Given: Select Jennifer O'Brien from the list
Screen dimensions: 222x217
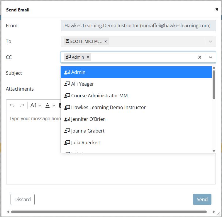Looking at the screenshot, I should (x=136, y=119).
